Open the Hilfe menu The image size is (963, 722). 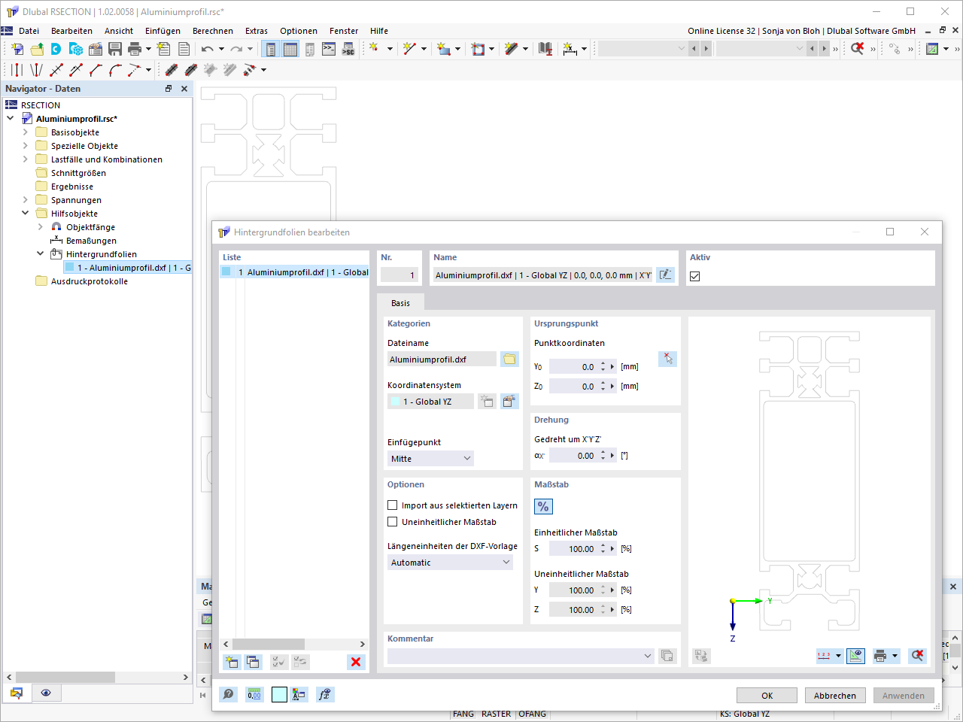click(x=379, y=31)
